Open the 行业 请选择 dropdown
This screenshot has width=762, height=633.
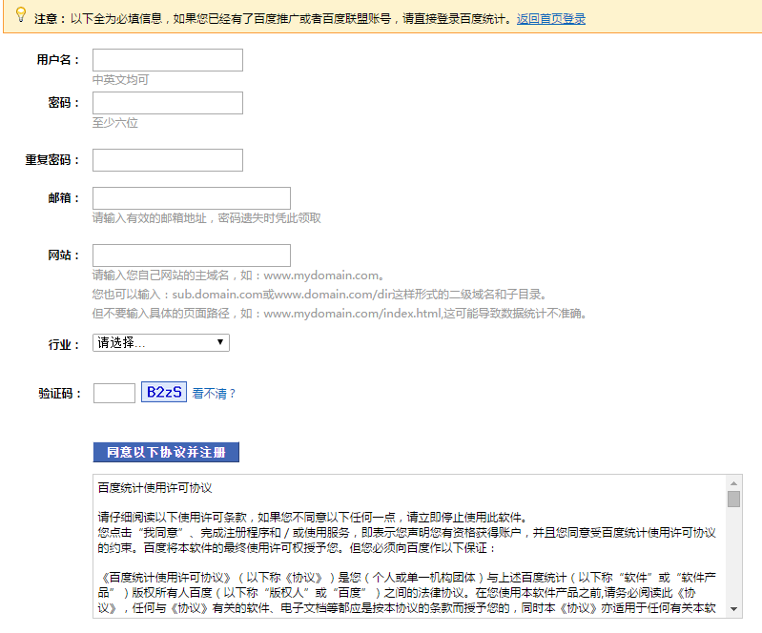160,342
